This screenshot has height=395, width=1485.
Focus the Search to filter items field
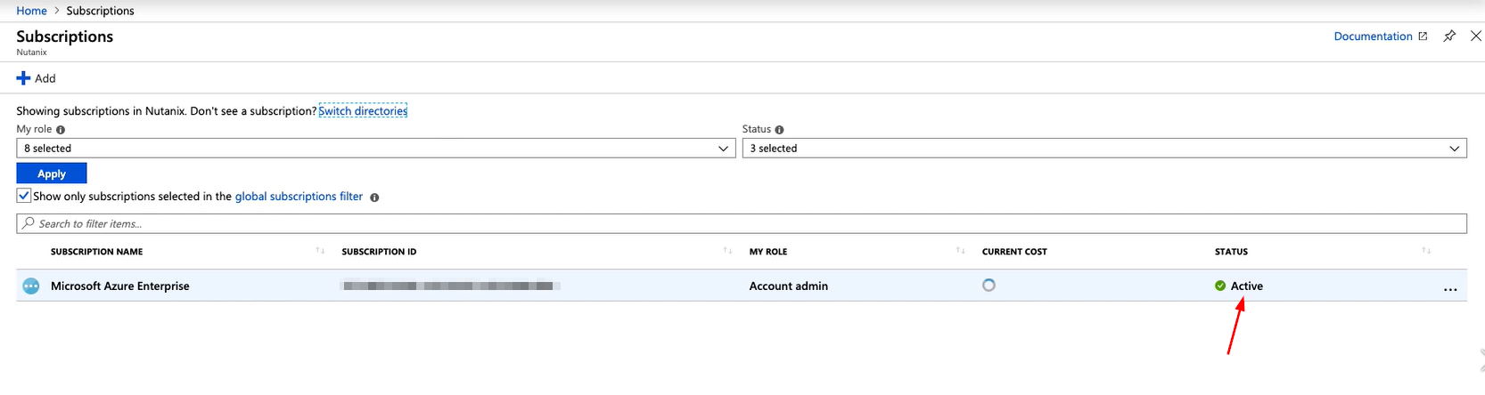tap(742, 223)
